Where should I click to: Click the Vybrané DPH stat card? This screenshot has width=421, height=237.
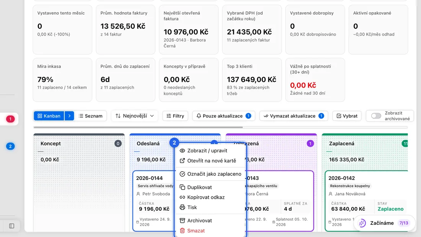(x=252, y=29)
